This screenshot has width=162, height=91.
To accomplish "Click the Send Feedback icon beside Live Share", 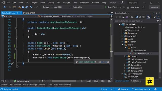I will click(144, 7).
